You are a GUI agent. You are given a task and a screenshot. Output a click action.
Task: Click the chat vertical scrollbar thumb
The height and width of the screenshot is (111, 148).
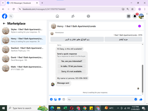[142, 79]
